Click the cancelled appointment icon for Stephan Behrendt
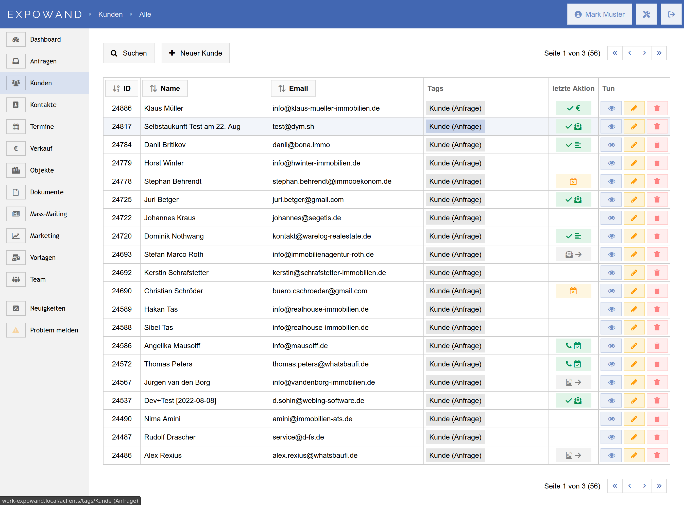 coord(573,181)
